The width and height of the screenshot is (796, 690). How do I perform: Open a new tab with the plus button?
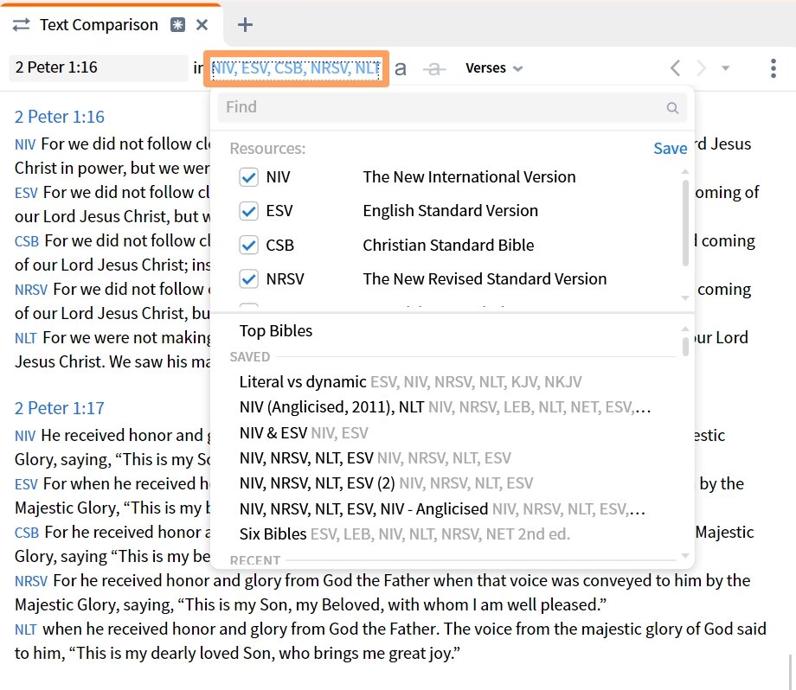[x=245, y=25]
